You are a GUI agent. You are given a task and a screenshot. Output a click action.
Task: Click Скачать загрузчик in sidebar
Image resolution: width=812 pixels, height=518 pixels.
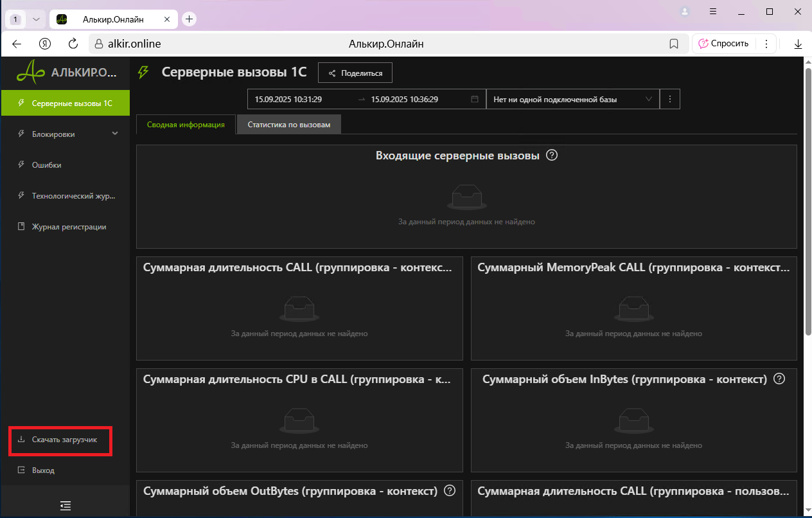coord(64,440)
